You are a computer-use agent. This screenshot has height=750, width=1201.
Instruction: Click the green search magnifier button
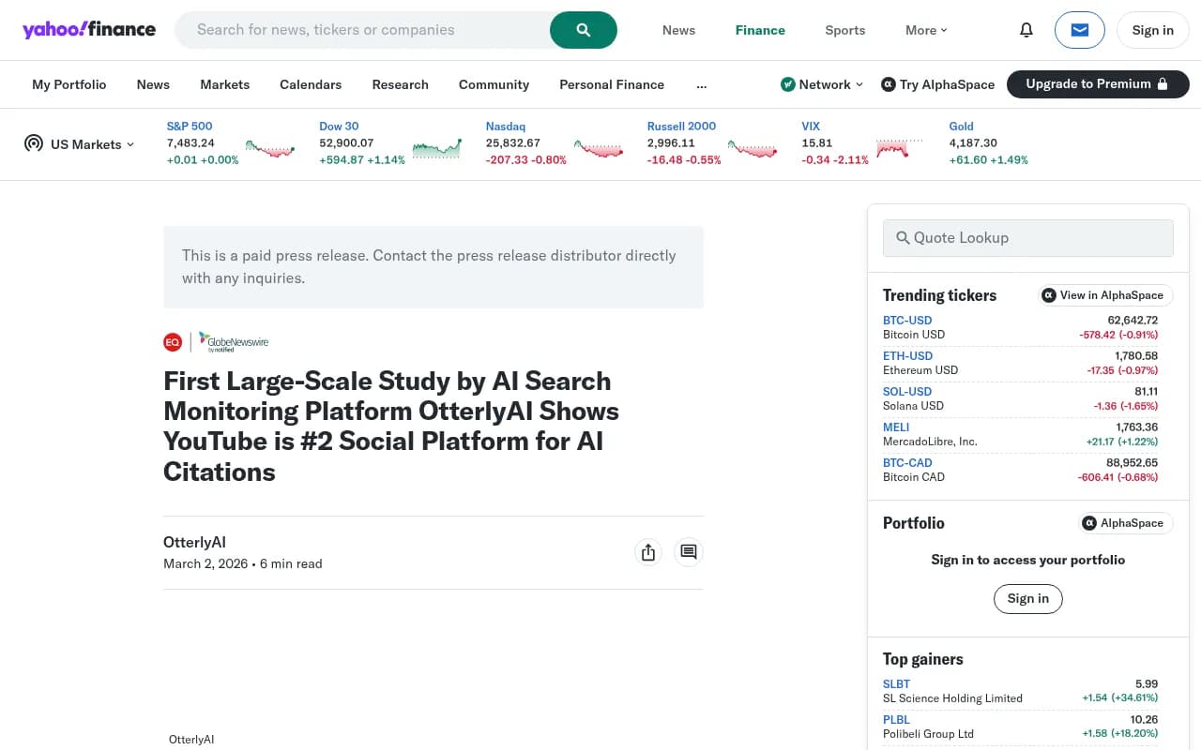click(584, 30)
